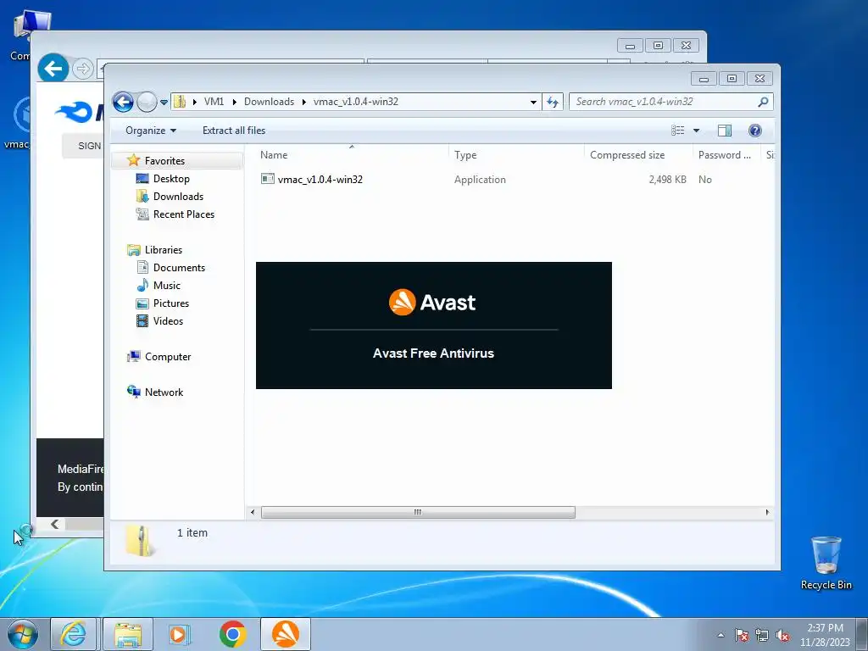Select Computer in the navigation pane
The image size is (868, 651).
[x=168, y=357]
